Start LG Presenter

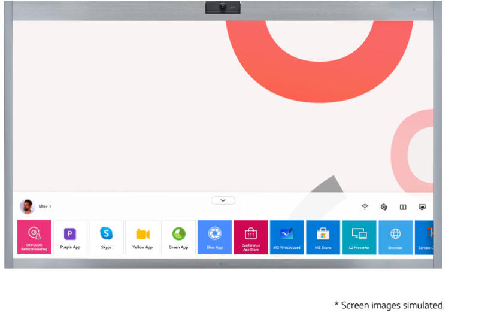pyautogui.click(x=359, y=237)
